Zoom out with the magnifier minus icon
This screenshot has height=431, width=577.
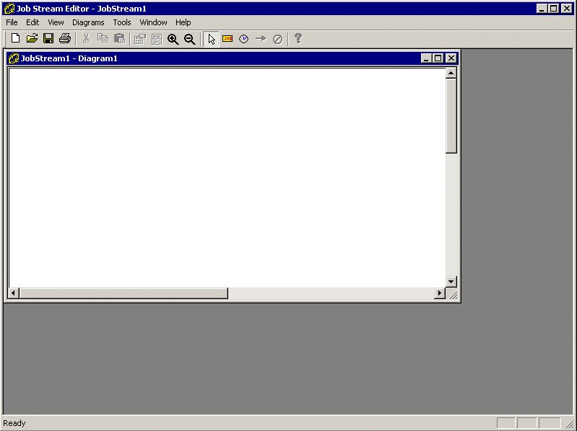tap(190, 39)
